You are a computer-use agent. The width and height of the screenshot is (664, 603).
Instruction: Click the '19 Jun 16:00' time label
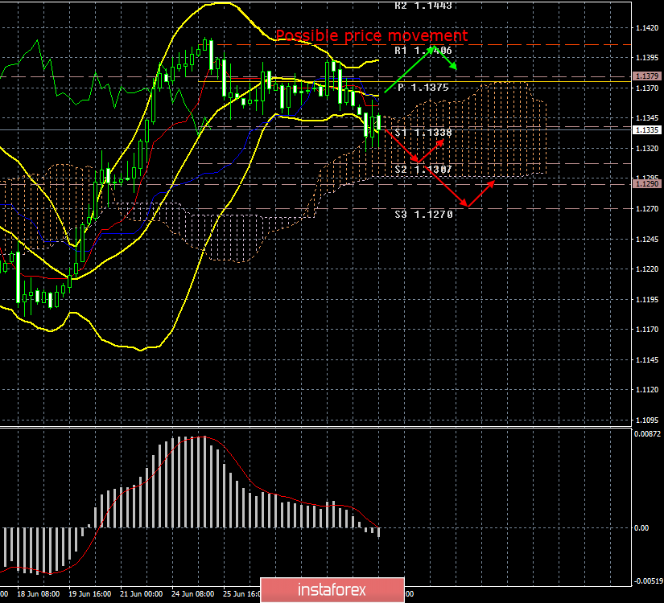click(x=90, y=594)
